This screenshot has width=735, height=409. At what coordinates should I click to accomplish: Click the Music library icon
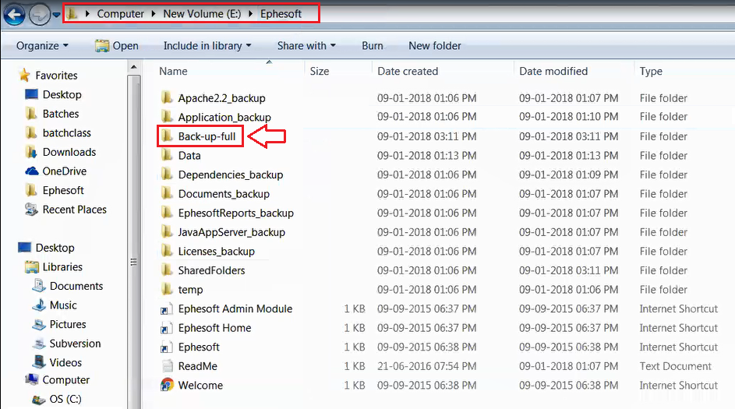[38, 305]
